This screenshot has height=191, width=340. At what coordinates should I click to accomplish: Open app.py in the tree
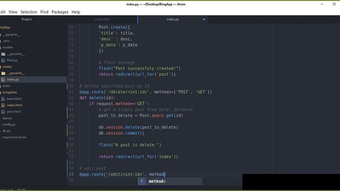[x=7, y=118]
